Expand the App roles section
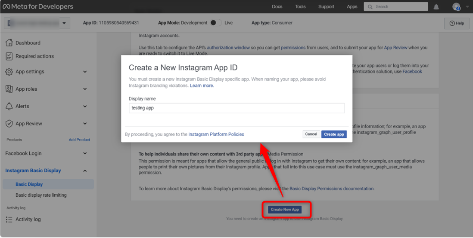The width and height of the screenshot is (473, 238). click(x=85, y=89)
